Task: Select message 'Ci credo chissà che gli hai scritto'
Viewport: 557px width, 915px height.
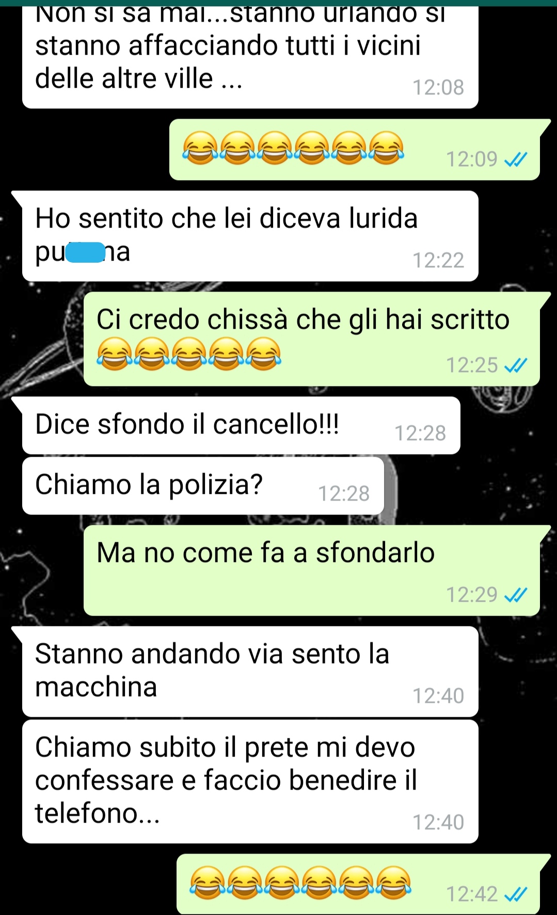Action: [x=312, y=339]
